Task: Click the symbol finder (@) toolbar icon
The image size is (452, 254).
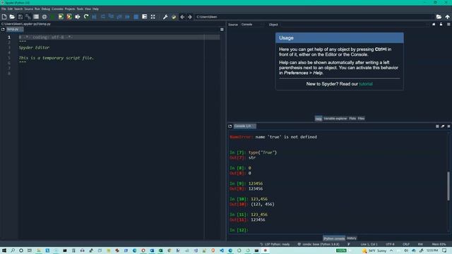Action: point(44,17)
